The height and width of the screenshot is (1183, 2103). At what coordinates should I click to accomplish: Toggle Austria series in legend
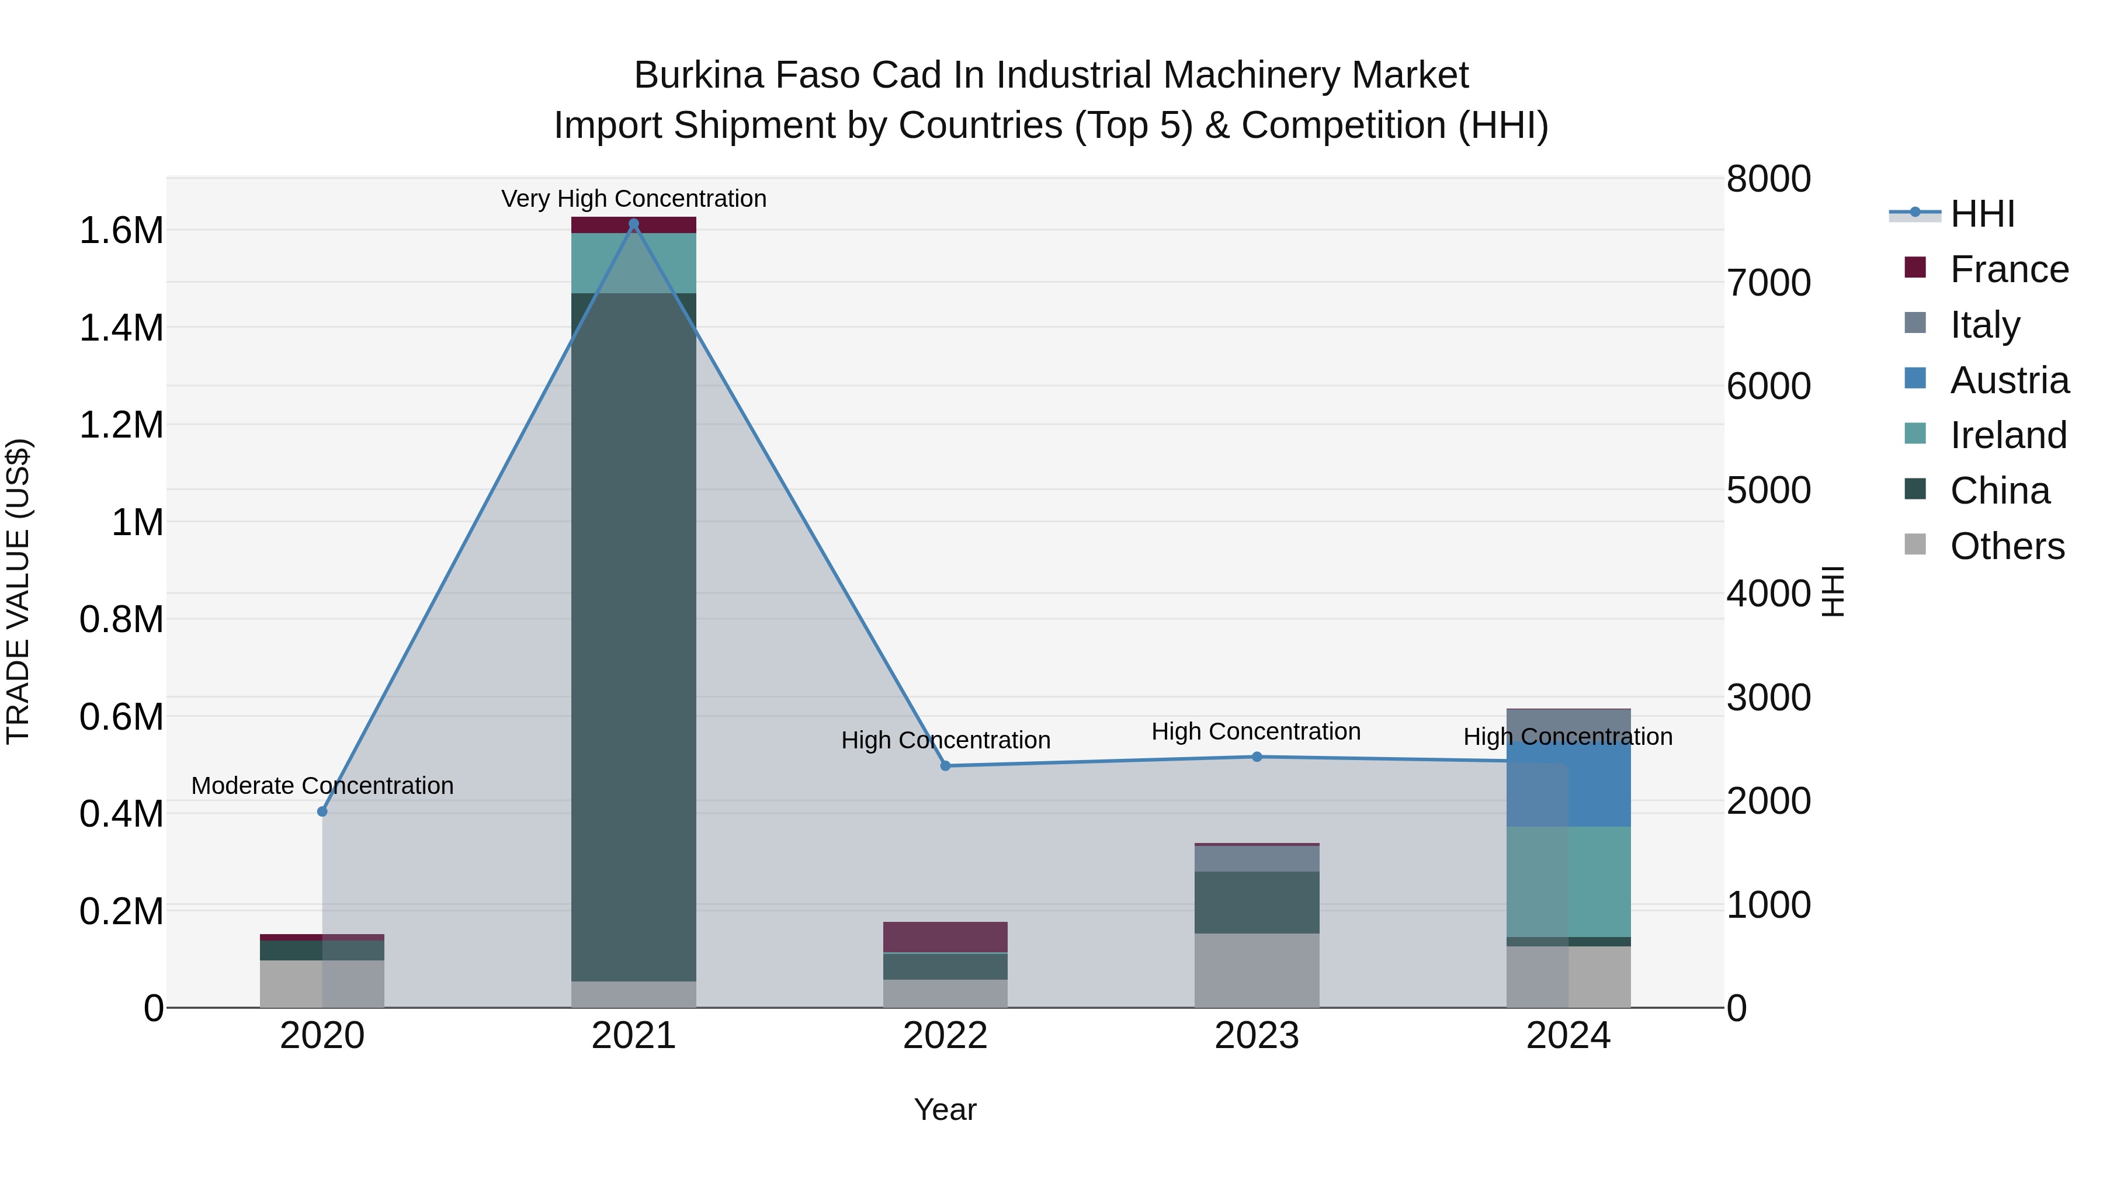pos(1986,380)
